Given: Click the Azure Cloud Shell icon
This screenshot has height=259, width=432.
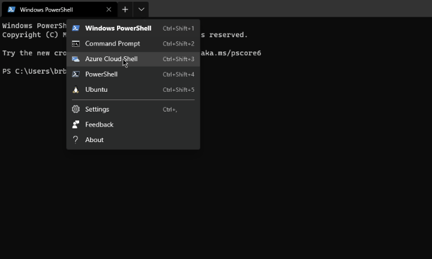Looking at the screenshot, I should point(76,59).
